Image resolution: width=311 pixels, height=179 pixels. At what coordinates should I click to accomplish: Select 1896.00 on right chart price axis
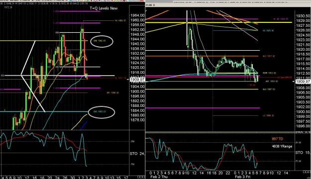tap(303, 126)
